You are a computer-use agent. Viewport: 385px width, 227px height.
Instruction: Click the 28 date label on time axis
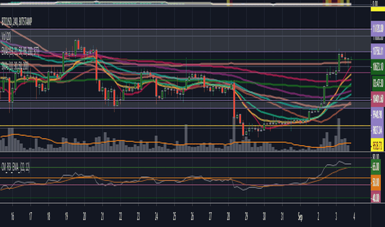[x=228, y=216]
